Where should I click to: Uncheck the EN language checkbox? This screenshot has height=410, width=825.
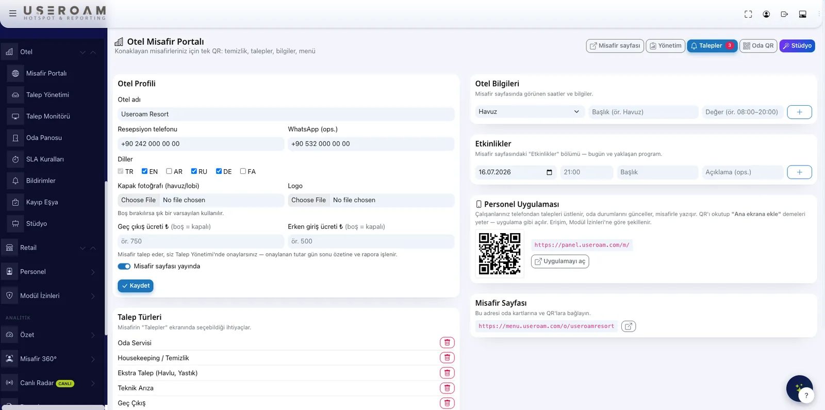(145, 171)
